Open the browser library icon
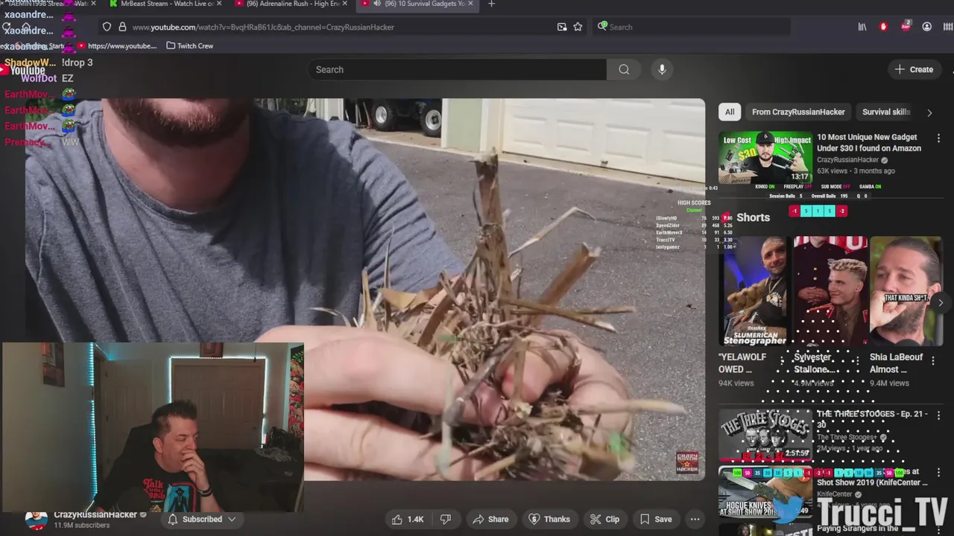This screenshot has height=536, width=954. [862, 27]
